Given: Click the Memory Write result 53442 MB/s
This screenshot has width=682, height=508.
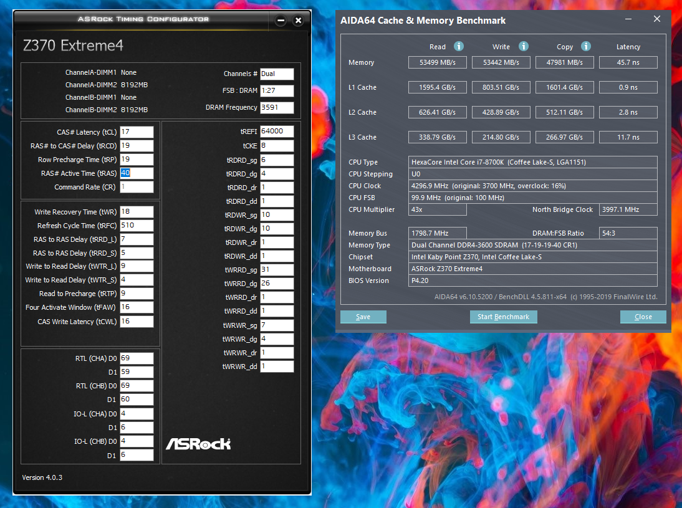Looking at the screenshot, I should (x=501, y=62).
